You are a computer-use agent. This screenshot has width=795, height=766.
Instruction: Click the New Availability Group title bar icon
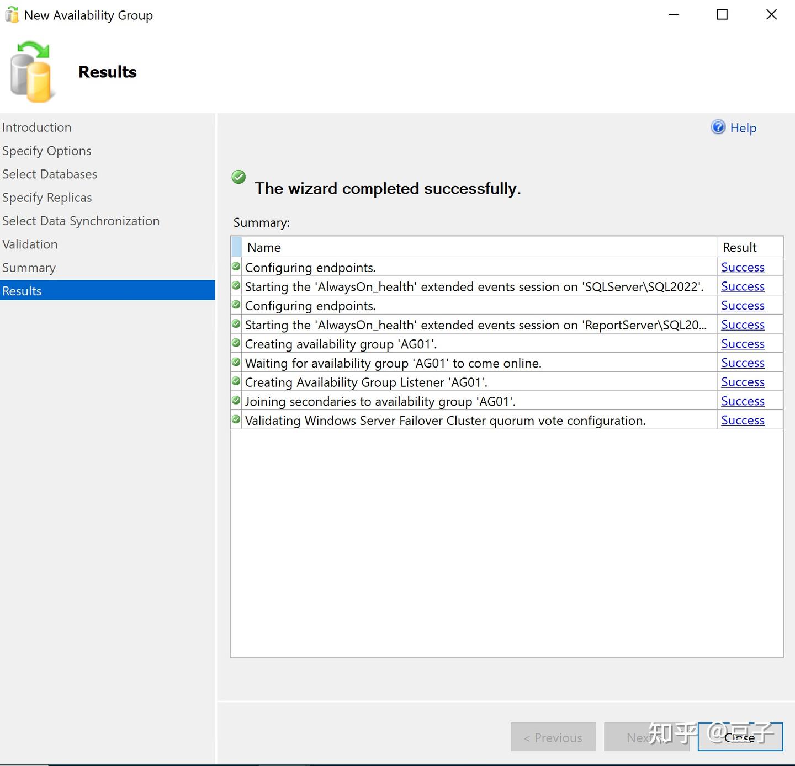point(12,15)
